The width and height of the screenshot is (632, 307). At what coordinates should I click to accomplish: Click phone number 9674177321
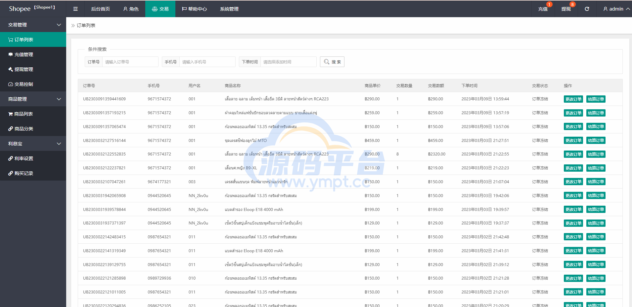point(159,182)
